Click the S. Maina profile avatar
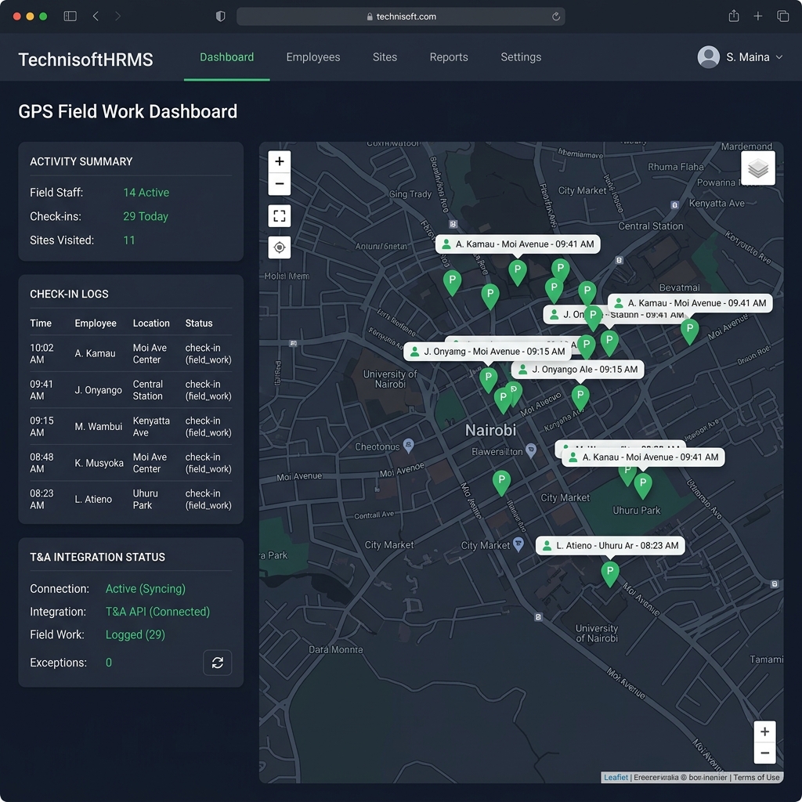 point(708,57)
